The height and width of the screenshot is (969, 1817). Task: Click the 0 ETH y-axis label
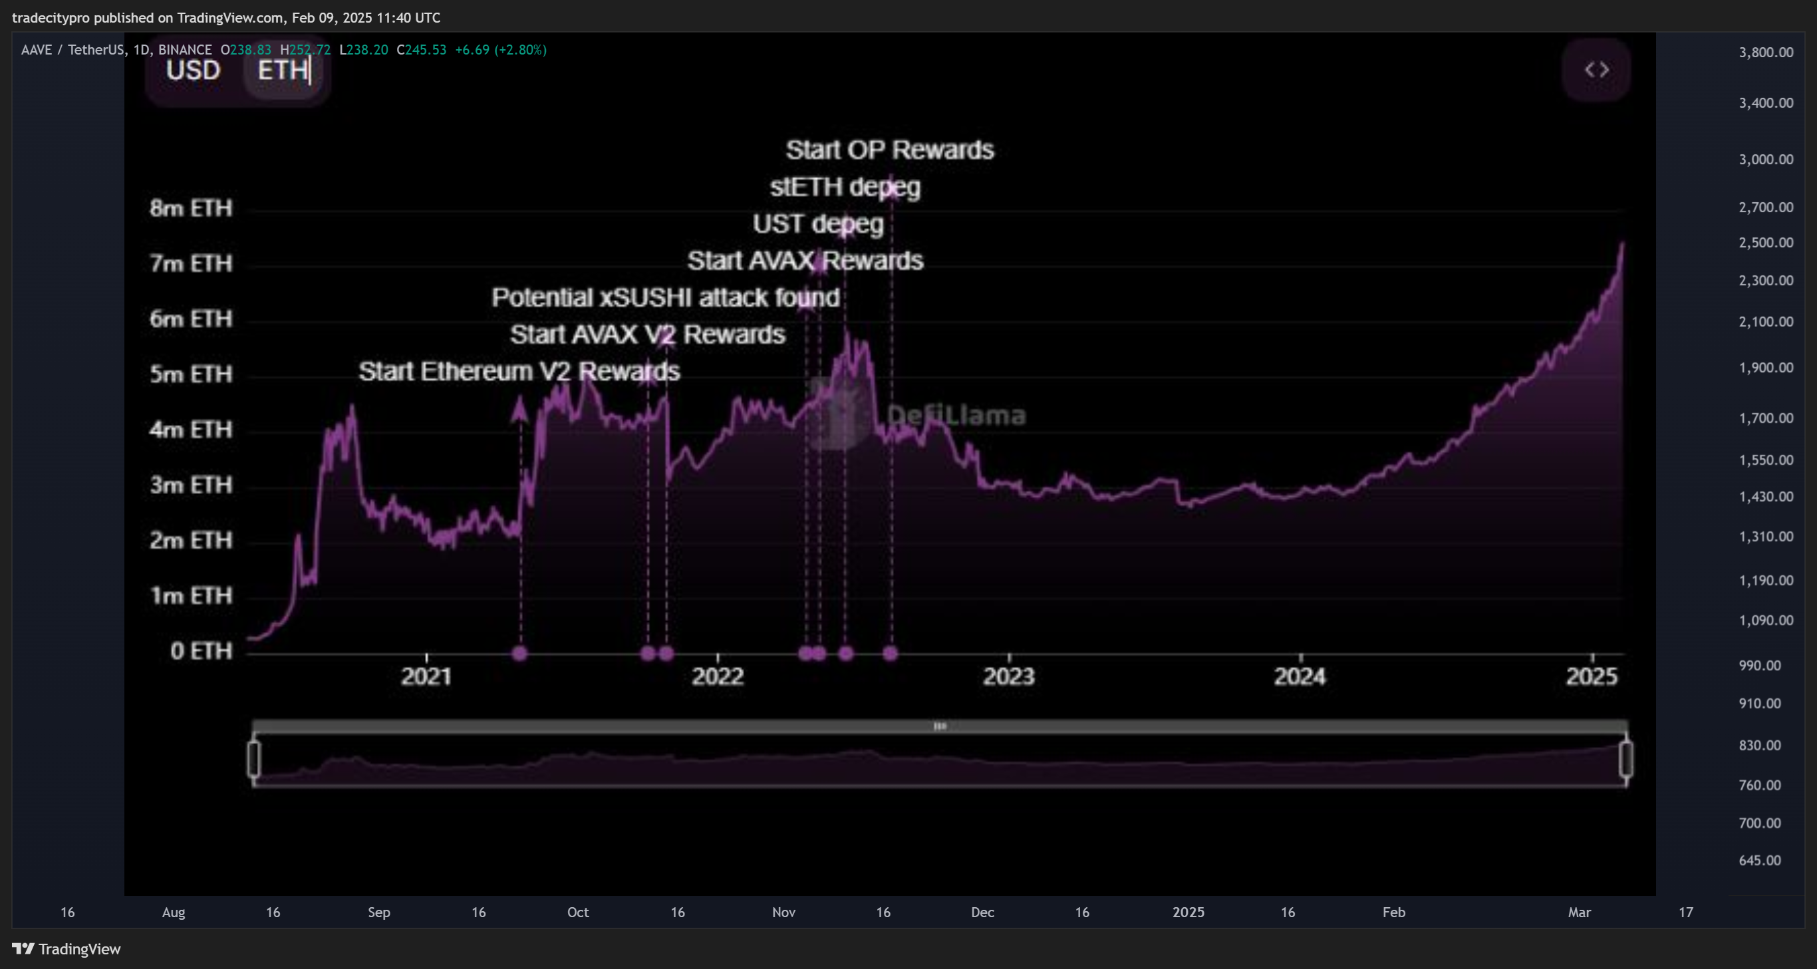(201, 650)
